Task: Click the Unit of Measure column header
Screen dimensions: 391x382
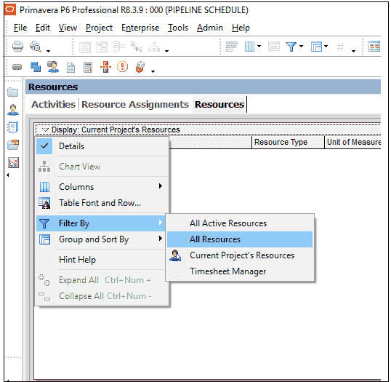Action: 353,142
